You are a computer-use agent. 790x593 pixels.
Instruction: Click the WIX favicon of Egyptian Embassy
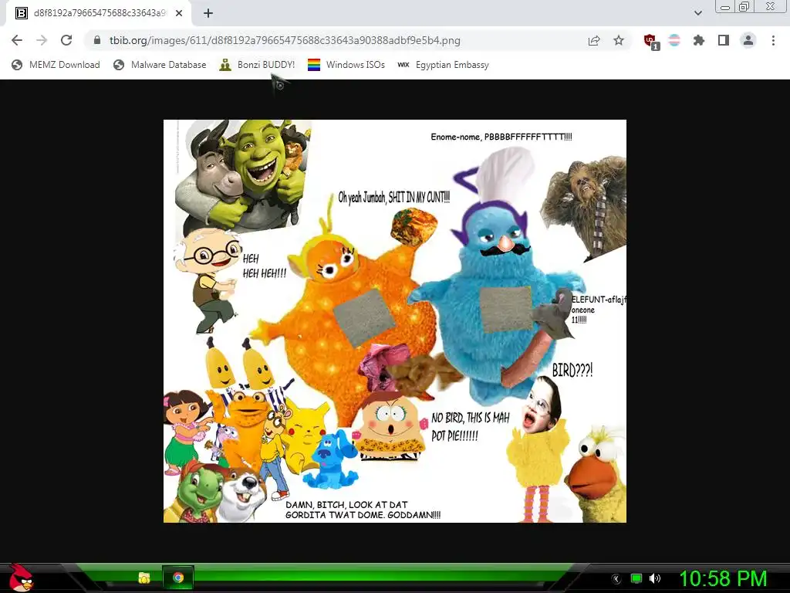coord(403,65)
